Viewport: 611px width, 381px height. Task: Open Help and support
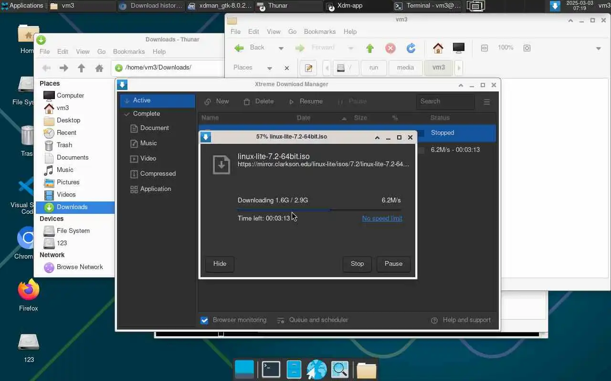coord(461,320)
